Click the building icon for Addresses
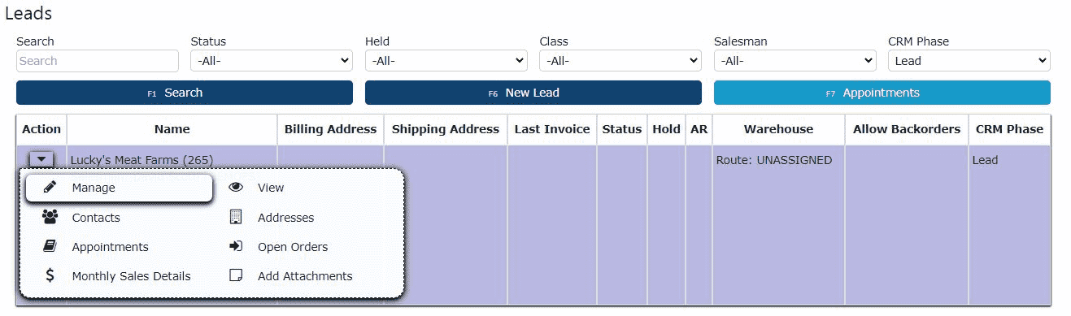This screenshot has height=316, width=1071. pos(236,217)
